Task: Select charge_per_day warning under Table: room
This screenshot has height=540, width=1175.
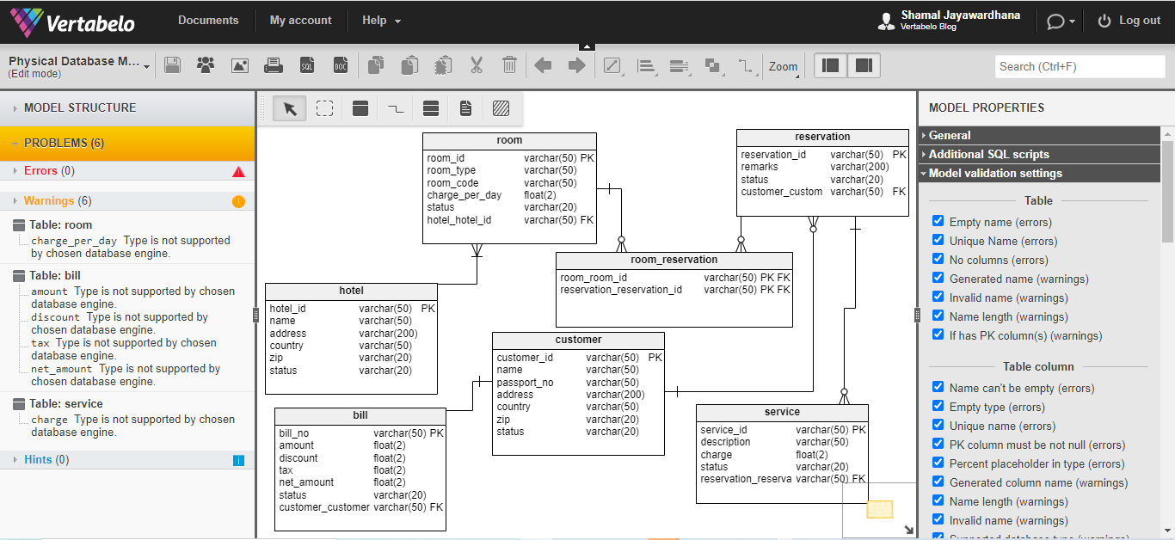Action: click(131, 247)
